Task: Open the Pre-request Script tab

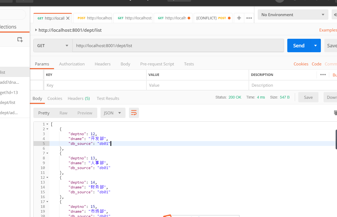Action: tap(157, 64)
